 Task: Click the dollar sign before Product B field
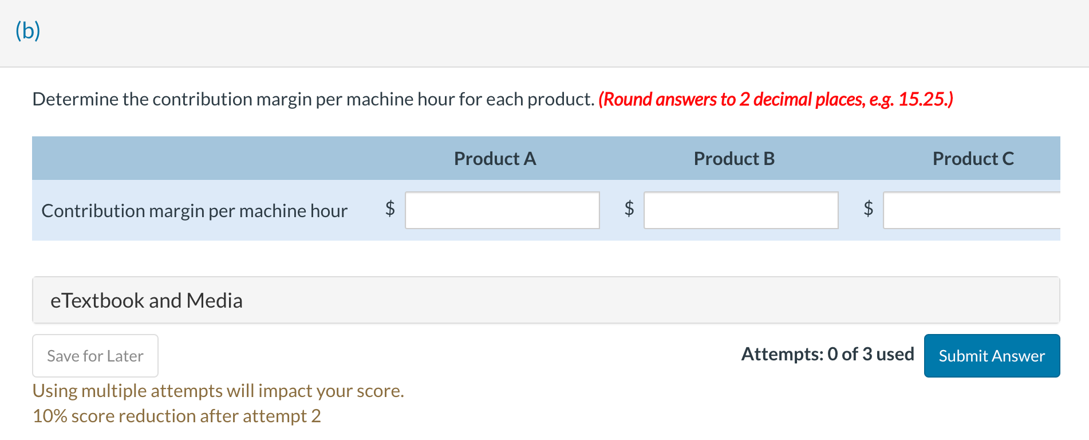point(629,210)
